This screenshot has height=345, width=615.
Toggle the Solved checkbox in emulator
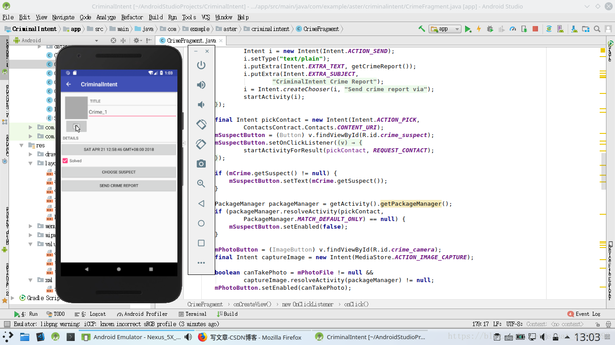[x=65, y=160]
